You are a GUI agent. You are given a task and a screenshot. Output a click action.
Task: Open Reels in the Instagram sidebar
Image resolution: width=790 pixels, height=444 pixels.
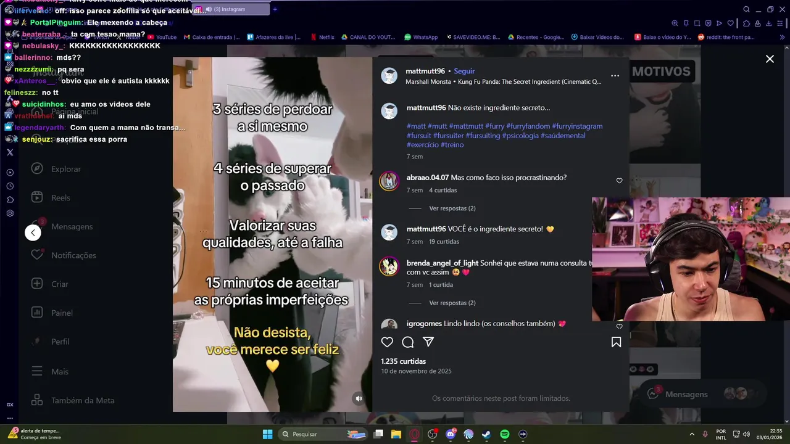[x=51, y=198]
